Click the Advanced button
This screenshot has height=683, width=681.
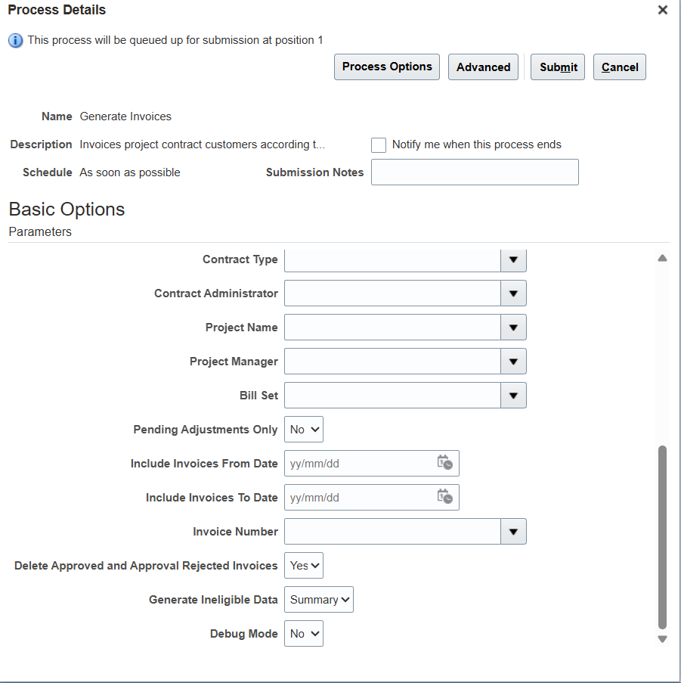point(483,67)
